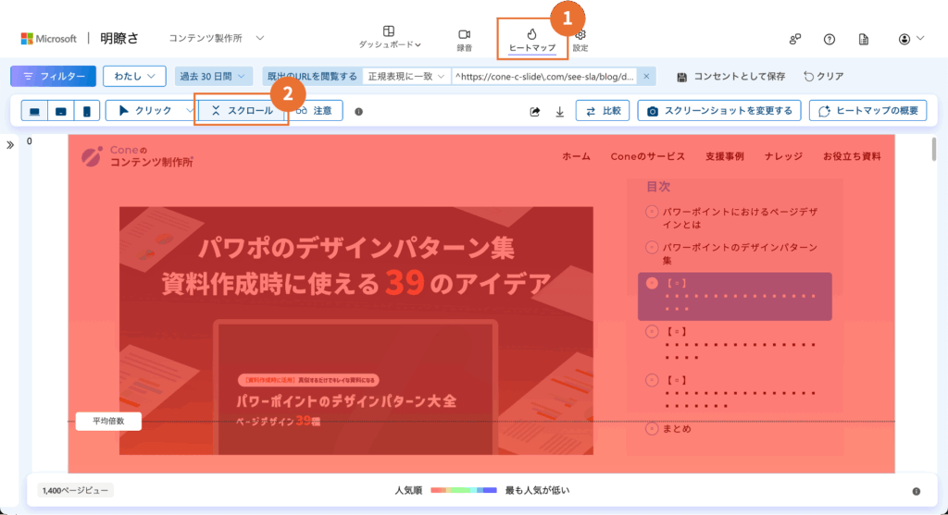Open the ダッシュボード tab
Screen dimensions: 948x515
(x=390, y=37)
